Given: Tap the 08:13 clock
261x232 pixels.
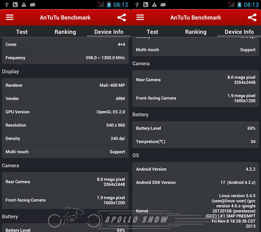Looking at the screenshot, I should point(251,5).
